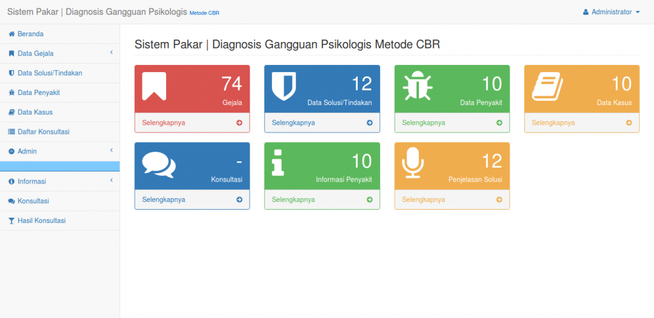Click the orange arrow icon under Penjelasan Solusi card

click(499, 200)
